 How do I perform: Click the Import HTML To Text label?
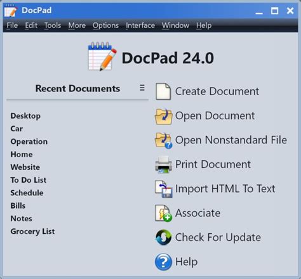[x=225, y=189]
